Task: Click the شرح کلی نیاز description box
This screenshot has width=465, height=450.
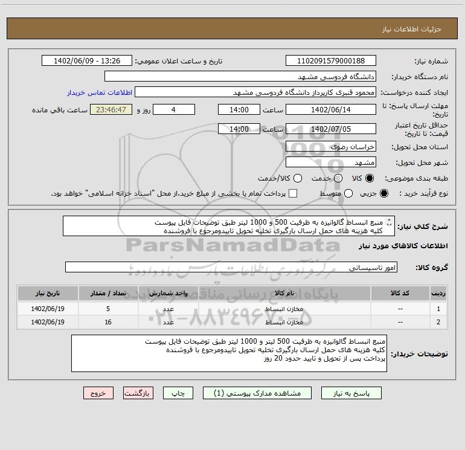Action: [x=229, y=227]
